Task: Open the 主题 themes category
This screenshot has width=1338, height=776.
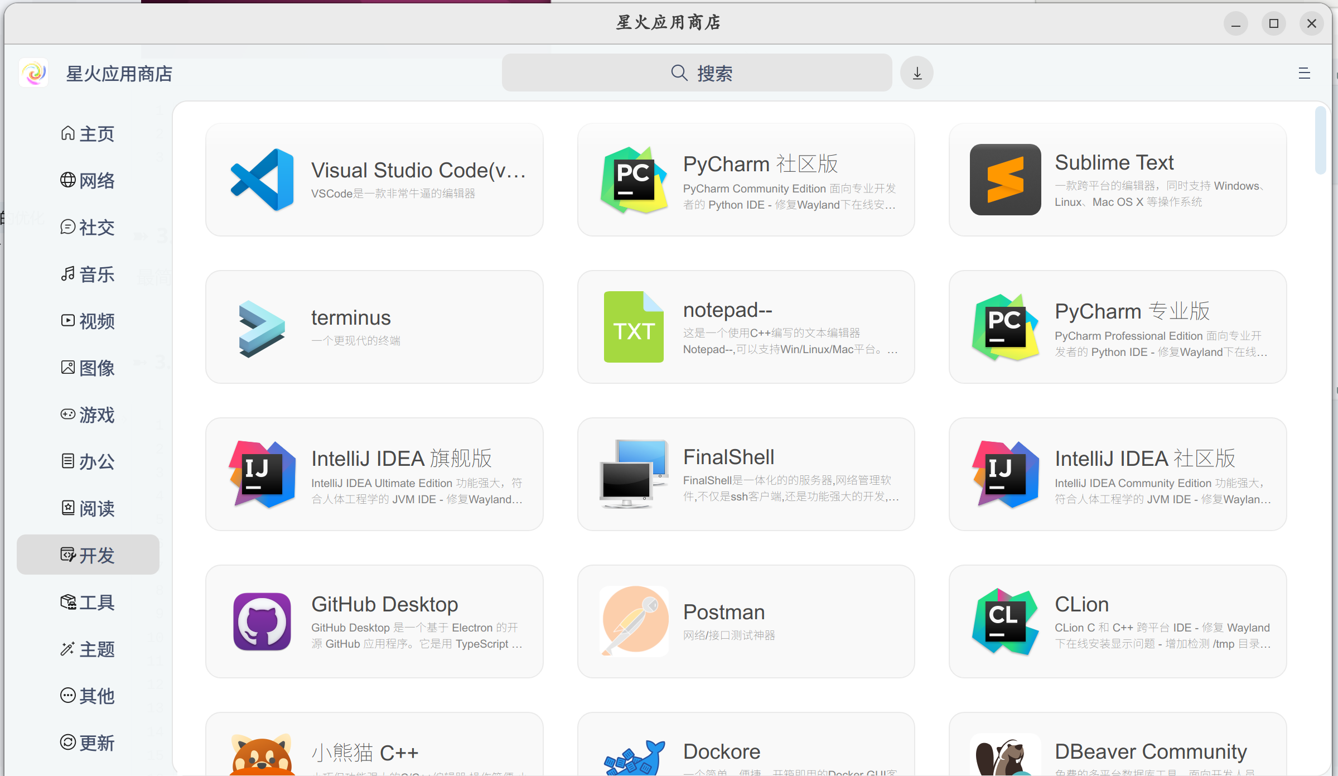Action: 88,649
